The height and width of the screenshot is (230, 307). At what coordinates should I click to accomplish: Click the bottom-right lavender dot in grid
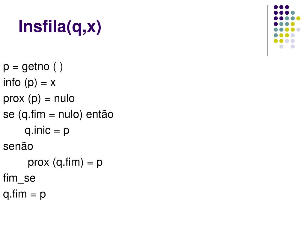click(x=293, y=46)
